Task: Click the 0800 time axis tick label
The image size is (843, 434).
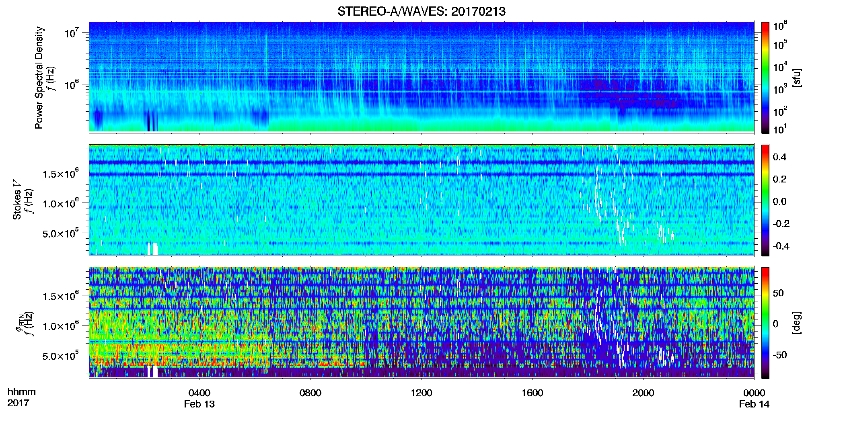Action: 310,393
